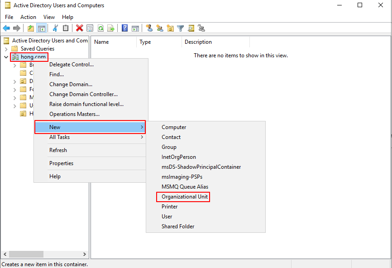Expand the Saved Queries node
This screenshot has height=268, width=392.
click(6, 49)
